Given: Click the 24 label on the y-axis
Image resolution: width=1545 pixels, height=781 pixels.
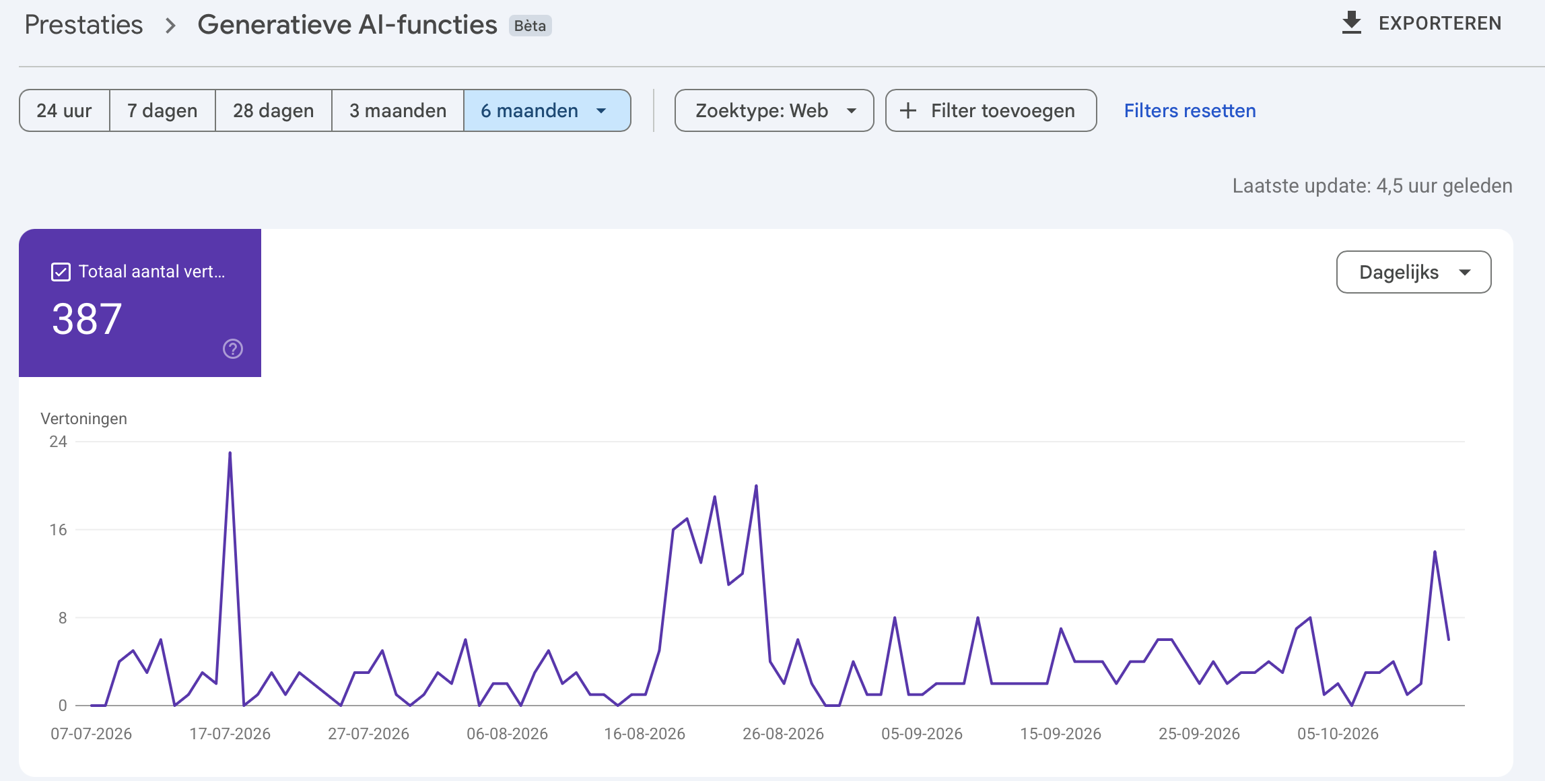Looking at the screenshot, I should pyautogui.click(x=58, y=442).
